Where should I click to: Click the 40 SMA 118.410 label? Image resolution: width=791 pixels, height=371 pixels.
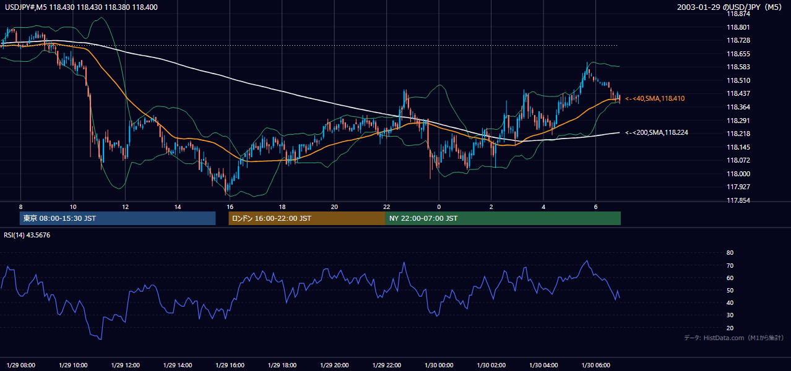tap(655, 98)
